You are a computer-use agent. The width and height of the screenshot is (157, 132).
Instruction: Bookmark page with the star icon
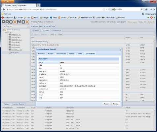(x=104, y=10)
